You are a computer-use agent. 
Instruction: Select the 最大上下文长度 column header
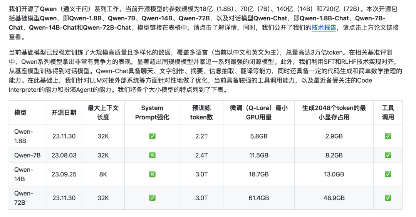pyautogui.click(x=103, y=113)
